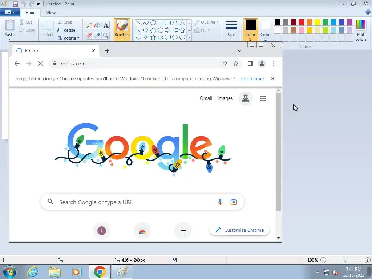Open Google Search Labs flask icon
This screenshot has height=279, width=372.
(246, 98)
